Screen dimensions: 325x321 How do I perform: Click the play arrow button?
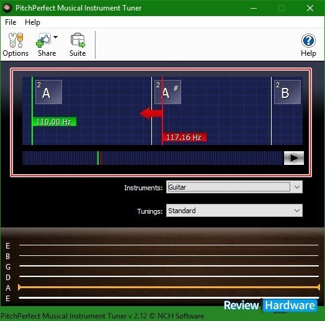(x=294, y=158)
